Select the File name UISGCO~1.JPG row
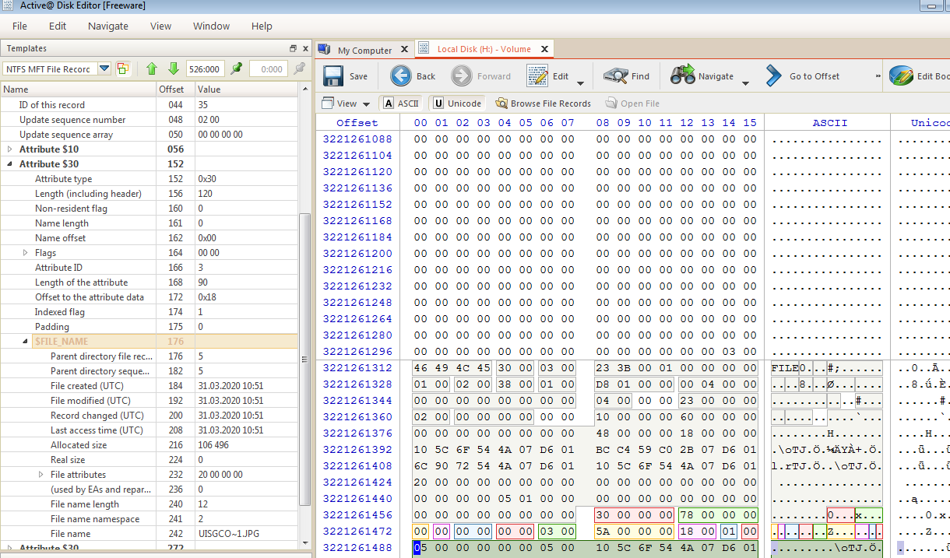 tap(149, 533)
